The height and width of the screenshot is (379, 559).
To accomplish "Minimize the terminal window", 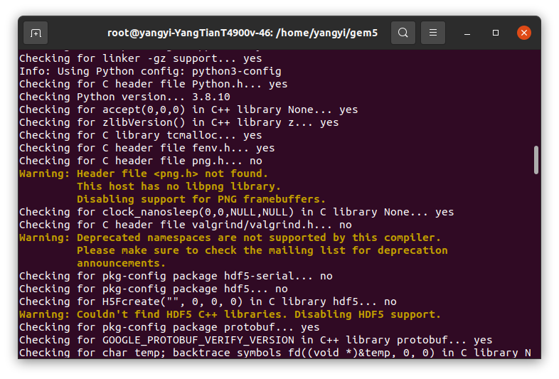I will [x=467, y=33].
